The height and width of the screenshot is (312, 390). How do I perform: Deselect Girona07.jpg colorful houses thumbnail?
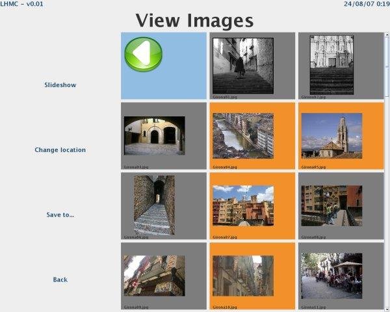pyautogui.click(x=243, y=206)
